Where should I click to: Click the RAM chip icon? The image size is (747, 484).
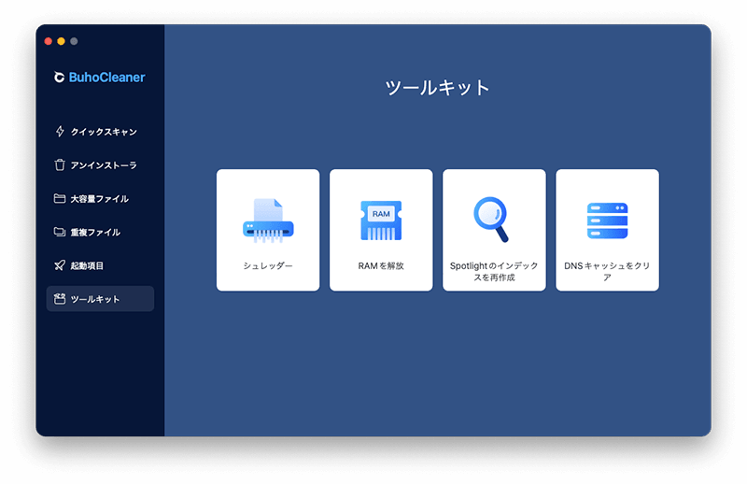(381, 221)
